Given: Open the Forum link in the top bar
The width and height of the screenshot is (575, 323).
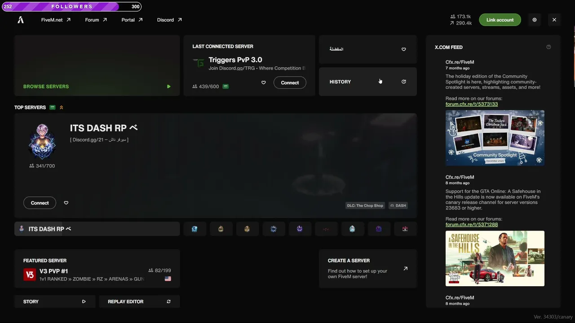Looking at the screenshot, I should 96,20.
